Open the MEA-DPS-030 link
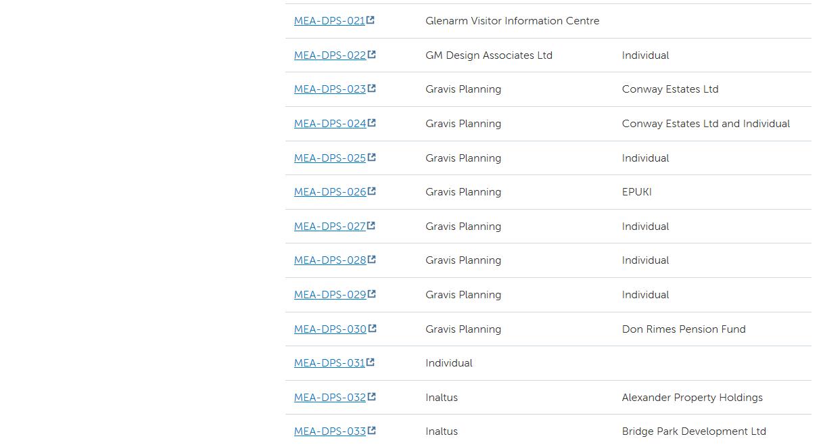Image resolution: width=823 pixels, height=447 pixels. click(330, 329)
